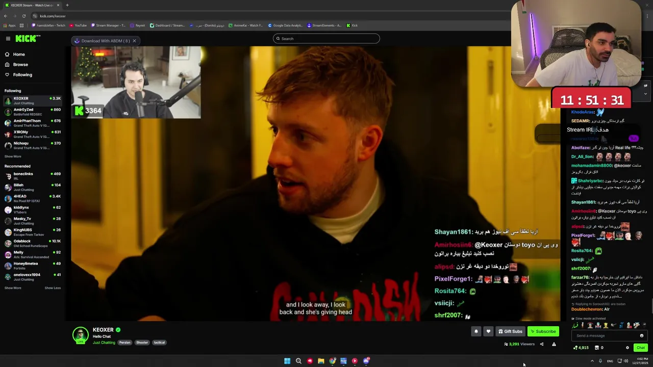
Task: Reload the browser page
Action: point(23,16)
